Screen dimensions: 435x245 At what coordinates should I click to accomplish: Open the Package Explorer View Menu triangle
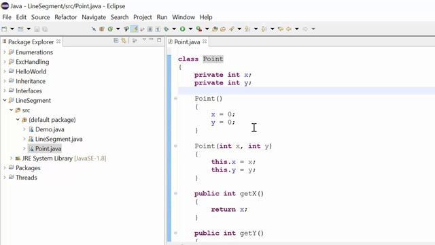(144, 40)
